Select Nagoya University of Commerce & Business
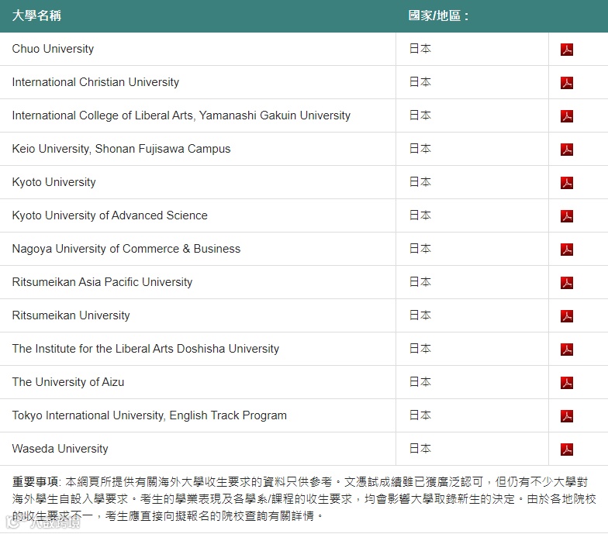This screenshot has width=608, height=534. point(126,249)
